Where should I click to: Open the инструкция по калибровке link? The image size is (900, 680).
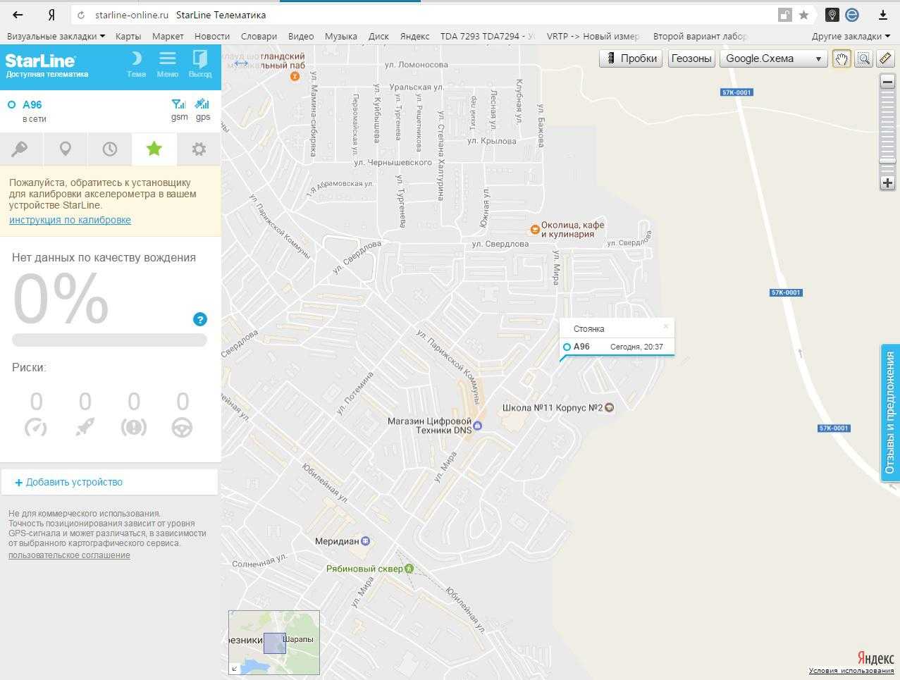(x=70, y=220)
